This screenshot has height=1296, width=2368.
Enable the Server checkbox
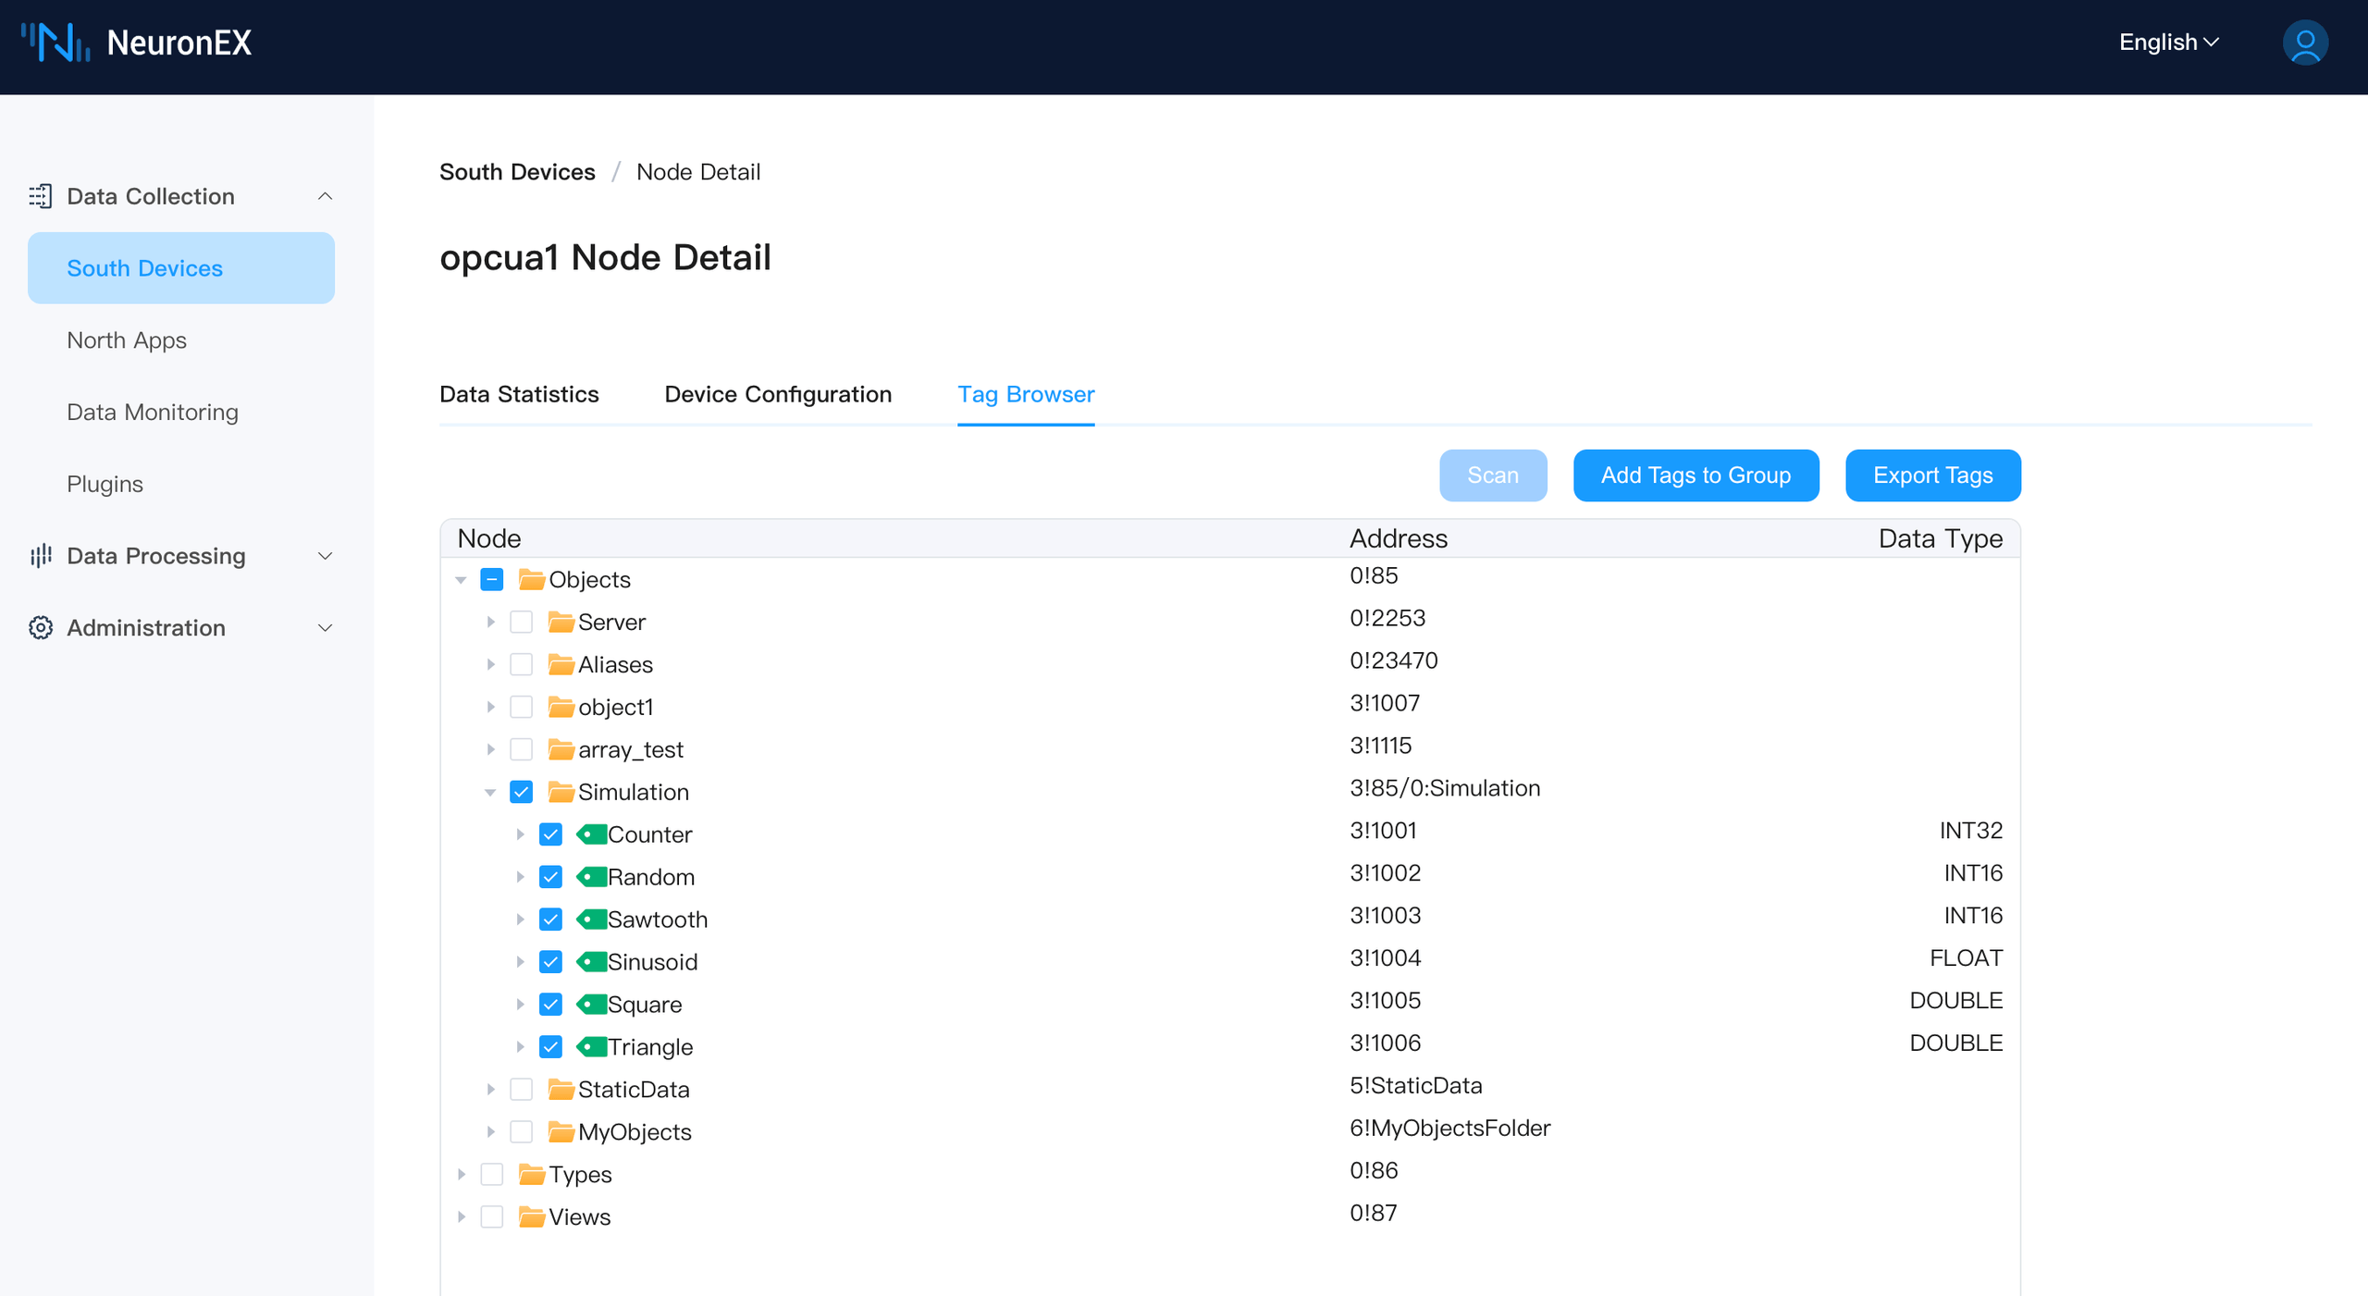(522, 622)
